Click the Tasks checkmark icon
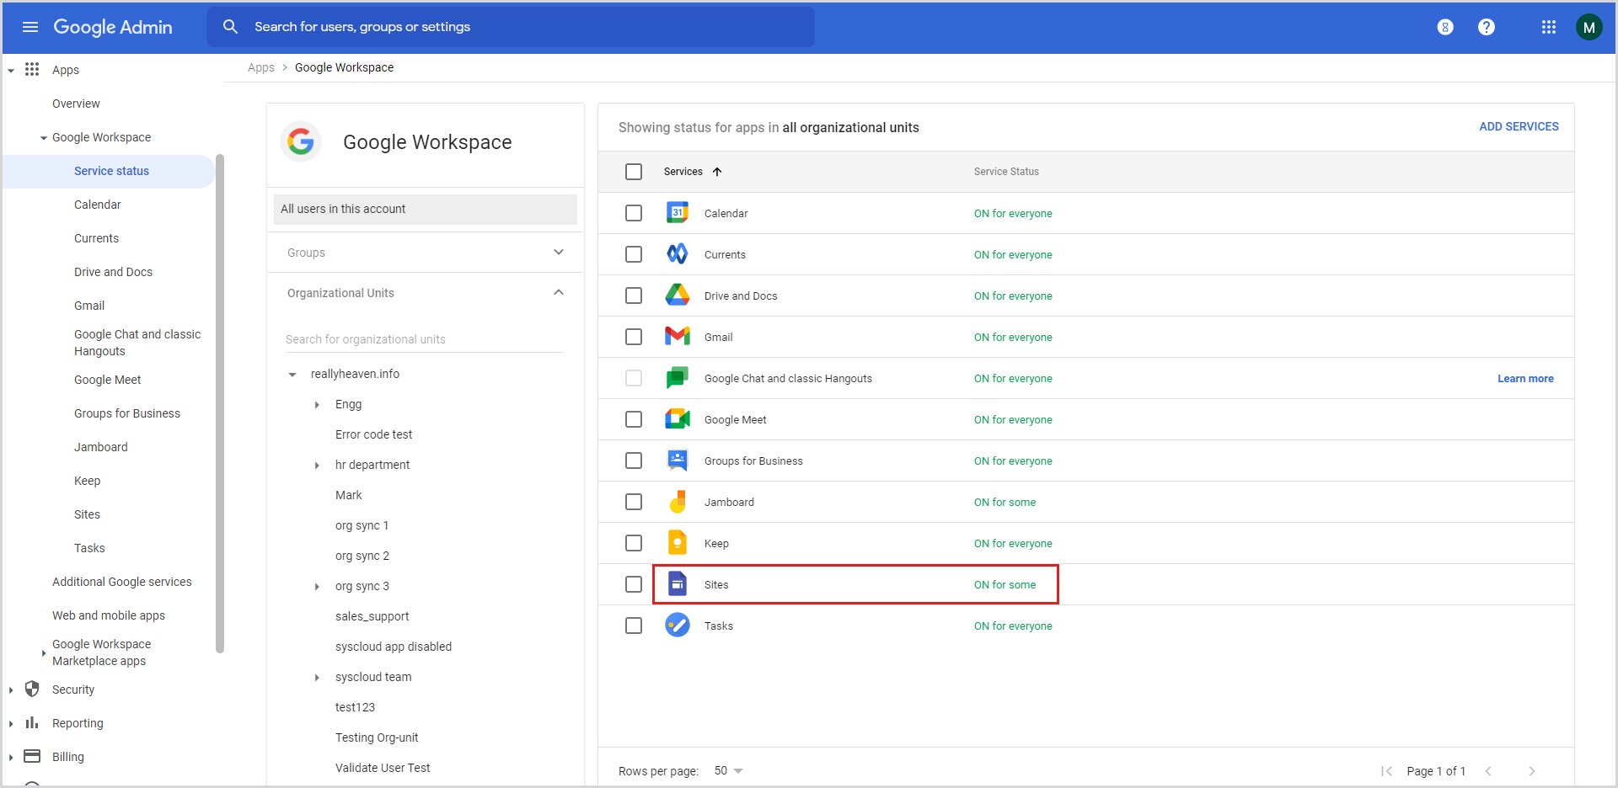Screen dimensions: 1618x788 coord(678,626)
